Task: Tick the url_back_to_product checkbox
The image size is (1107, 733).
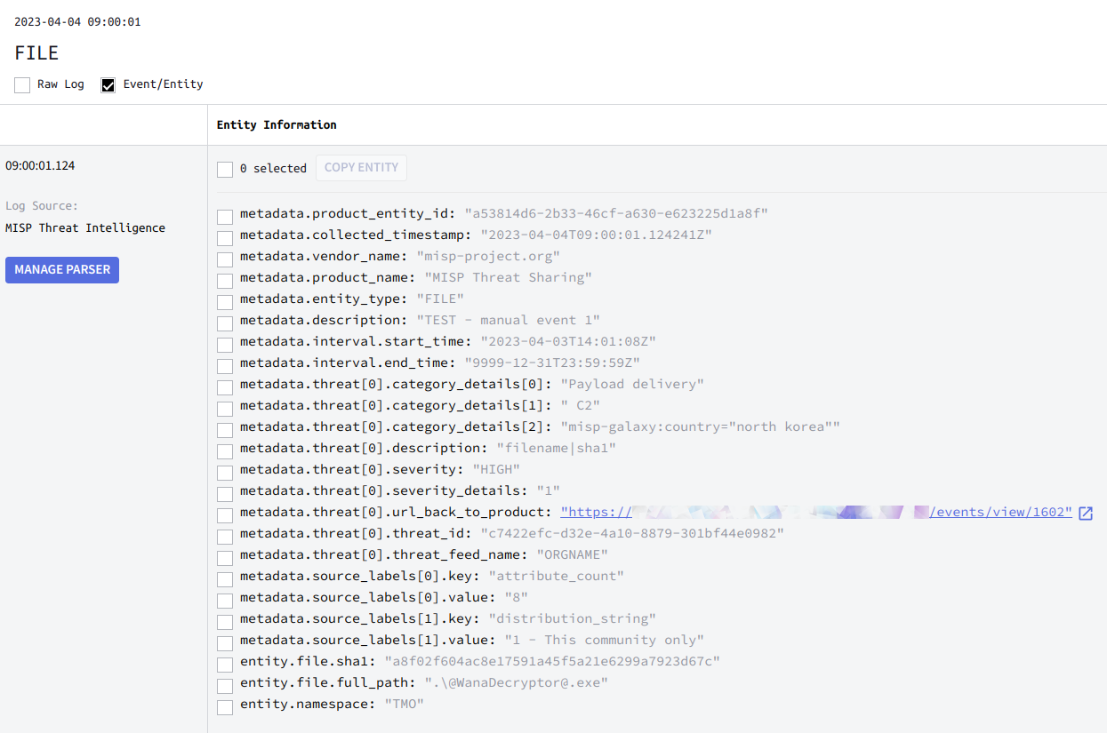Action: 225,515
